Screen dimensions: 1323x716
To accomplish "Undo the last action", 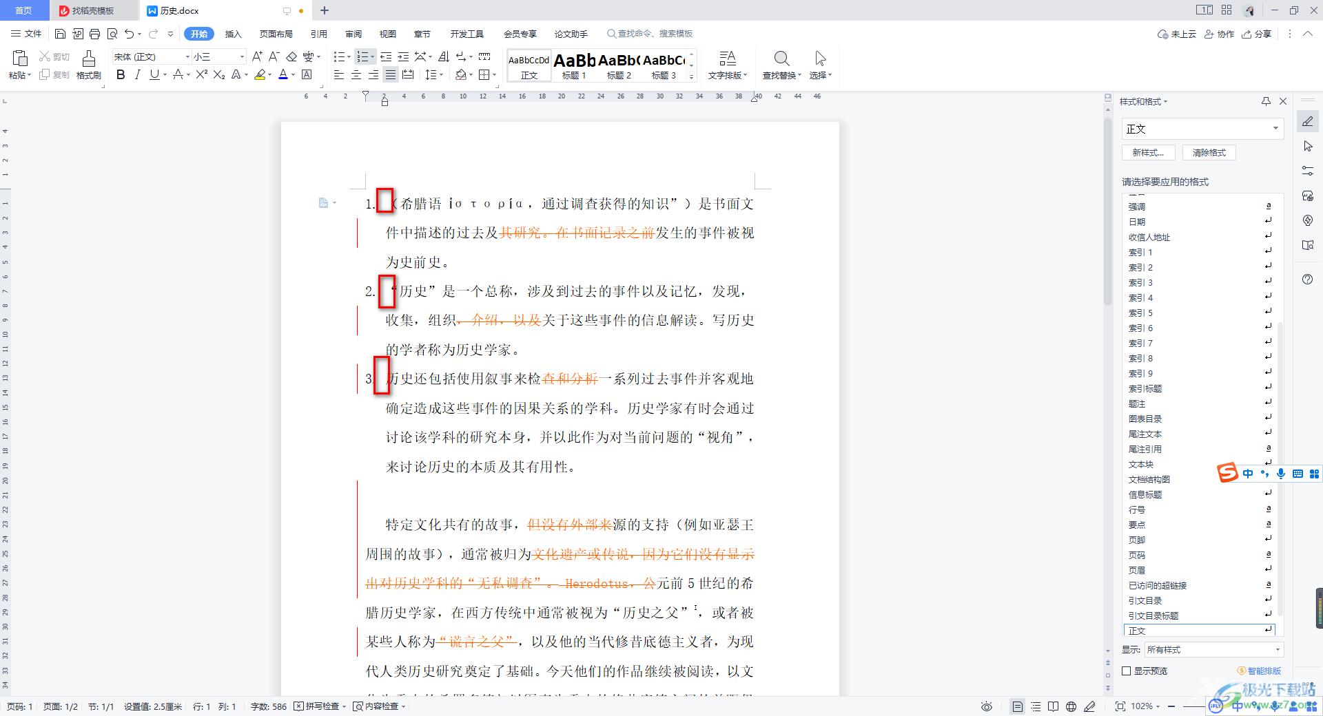I will (129, 34).
